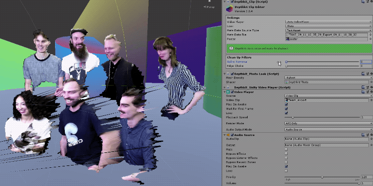Toggle Persp projection in scene view
This screenshot has height=186, width=373.
(209, 7)
